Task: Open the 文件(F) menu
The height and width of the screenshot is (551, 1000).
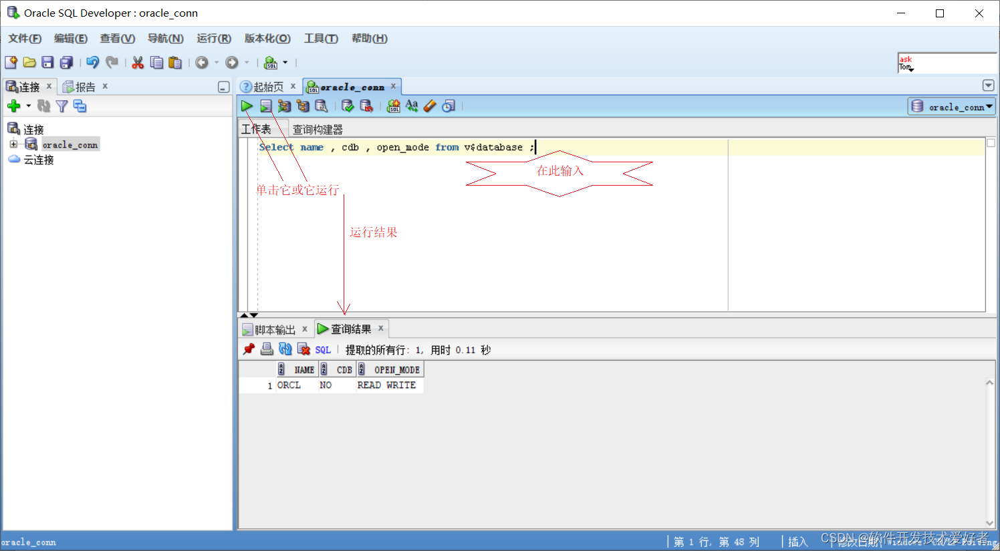Action: coord(25,39)
